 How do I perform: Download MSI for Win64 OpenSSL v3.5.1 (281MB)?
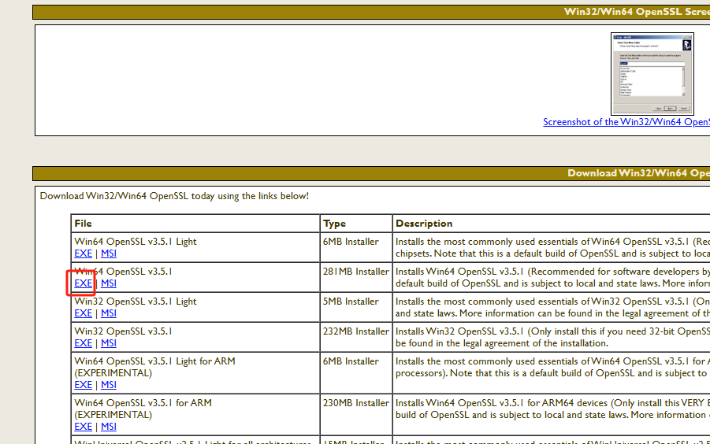coord(109,283)
